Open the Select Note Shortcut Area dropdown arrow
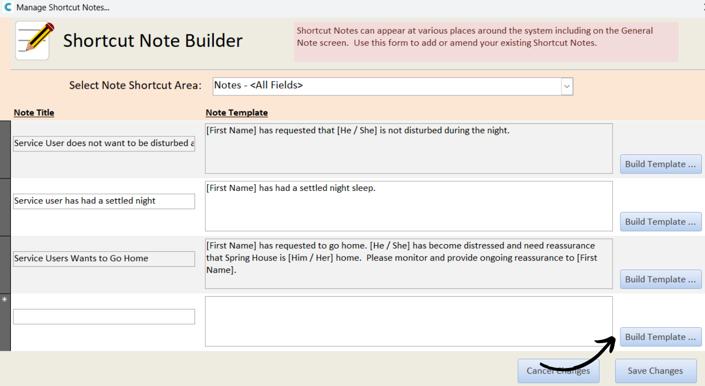This screenshot has height=386, width=705. (x=567, y=87)
